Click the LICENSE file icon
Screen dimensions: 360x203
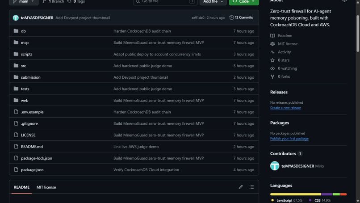tap(16, 135)
